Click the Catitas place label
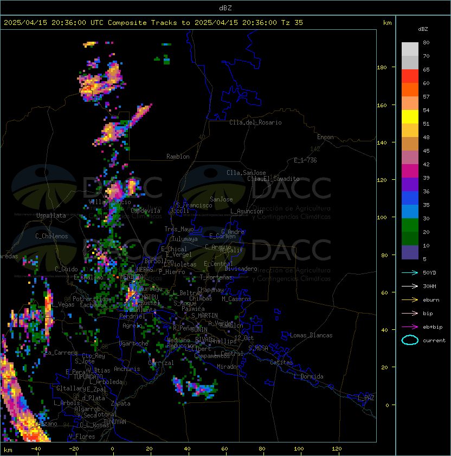The image size is (451, 456). (x=281, y=362)
